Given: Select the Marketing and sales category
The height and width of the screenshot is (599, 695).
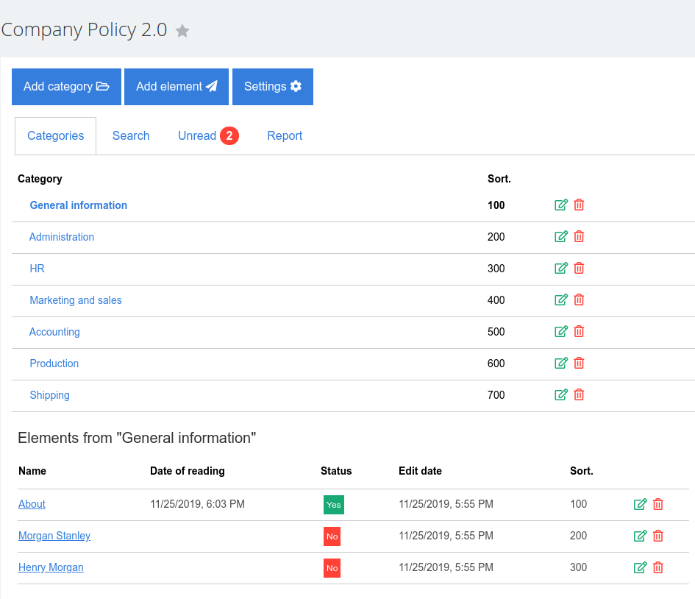Looking at the screenshot, I should point(76,300).
